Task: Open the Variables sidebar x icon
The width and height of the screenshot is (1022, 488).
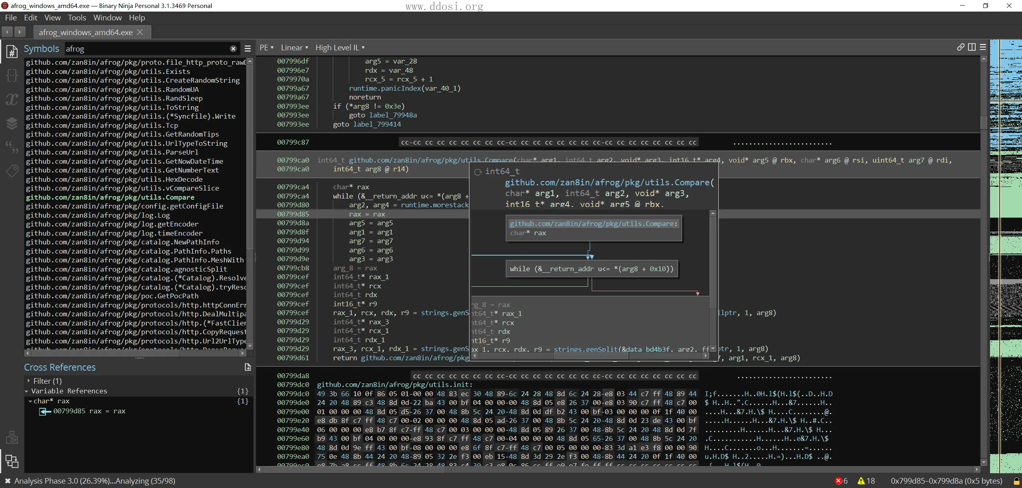Action: click(x=12, y=99)
